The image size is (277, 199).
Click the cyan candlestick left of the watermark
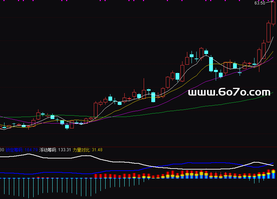(153, 97)
